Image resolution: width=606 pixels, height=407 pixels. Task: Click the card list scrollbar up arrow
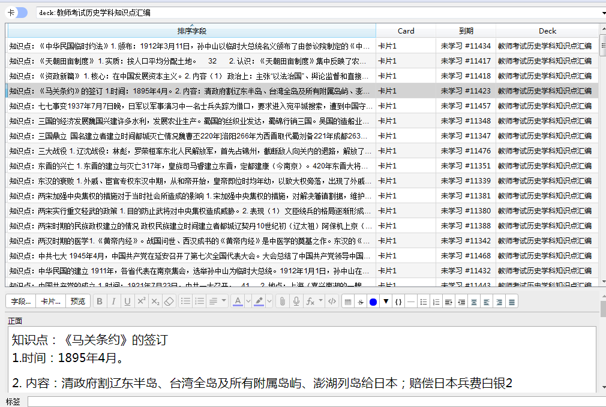(603, 29)
